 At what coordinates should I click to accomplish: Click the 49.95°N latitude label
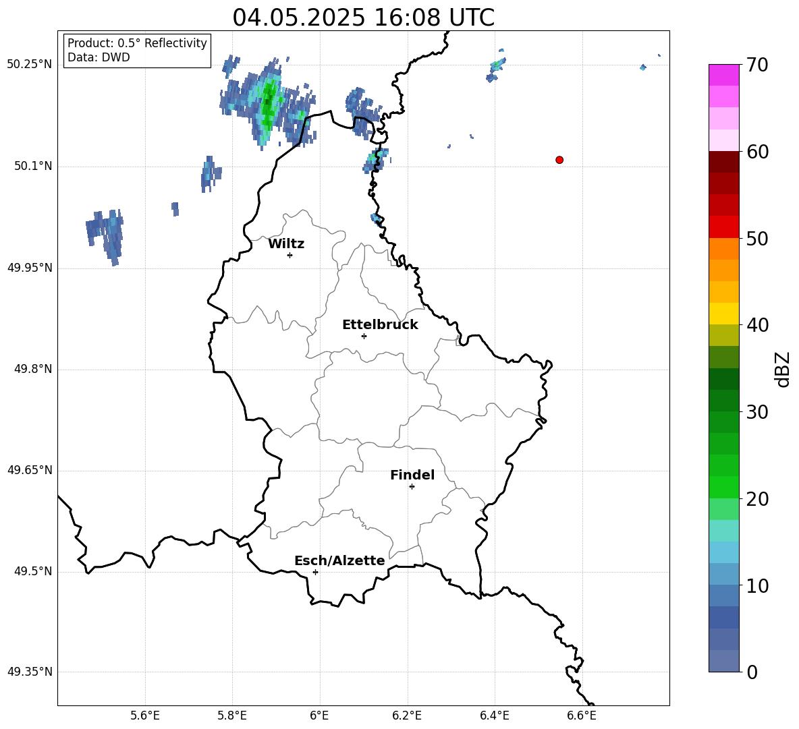[x=30, y=268]
